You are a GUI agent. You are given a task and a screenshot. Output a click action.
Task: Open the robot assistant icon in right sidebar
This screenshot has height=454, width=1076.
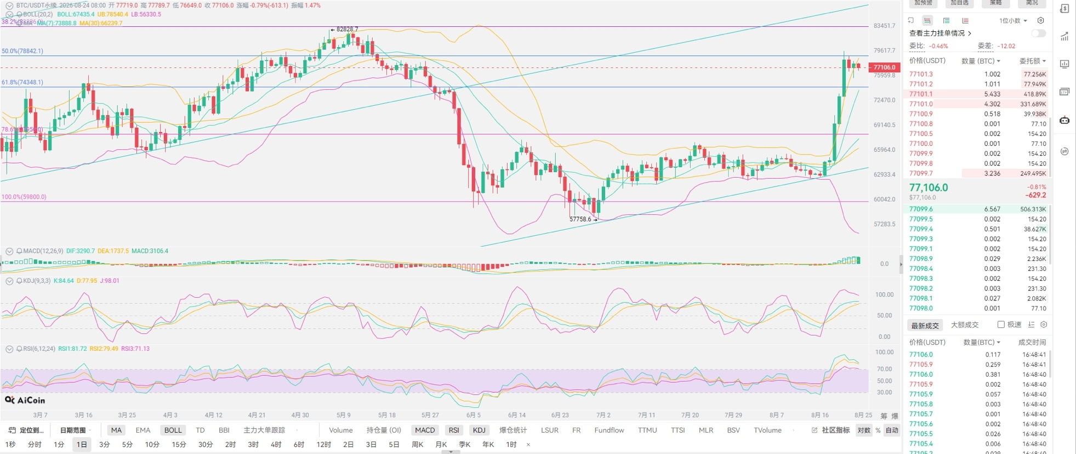1064,120
